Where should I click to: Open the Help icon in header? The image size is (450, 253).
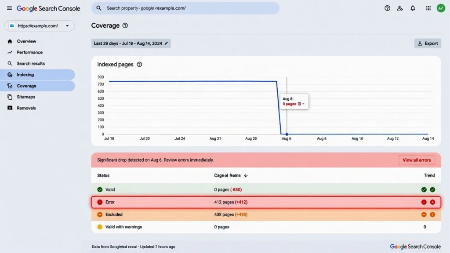[387, 8]
